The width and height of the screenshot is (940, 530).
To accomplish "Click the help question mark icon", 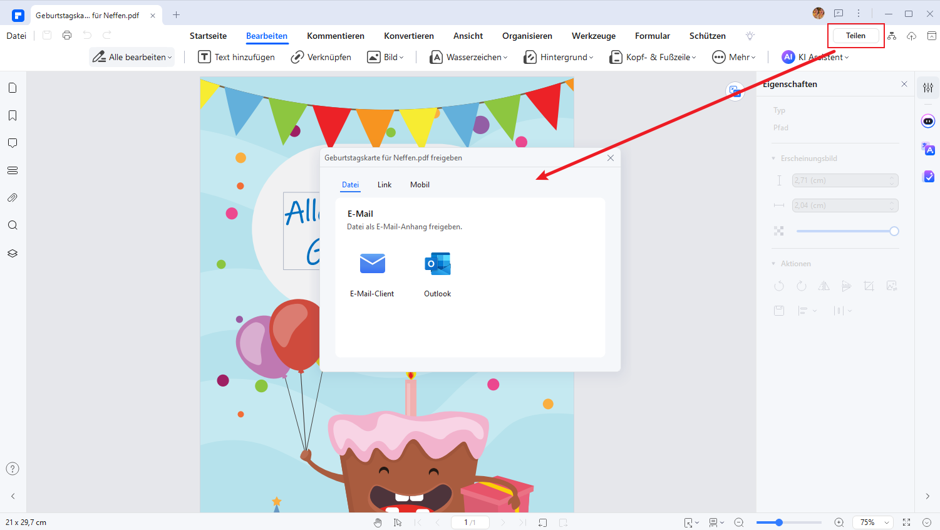I will [13, 469].
